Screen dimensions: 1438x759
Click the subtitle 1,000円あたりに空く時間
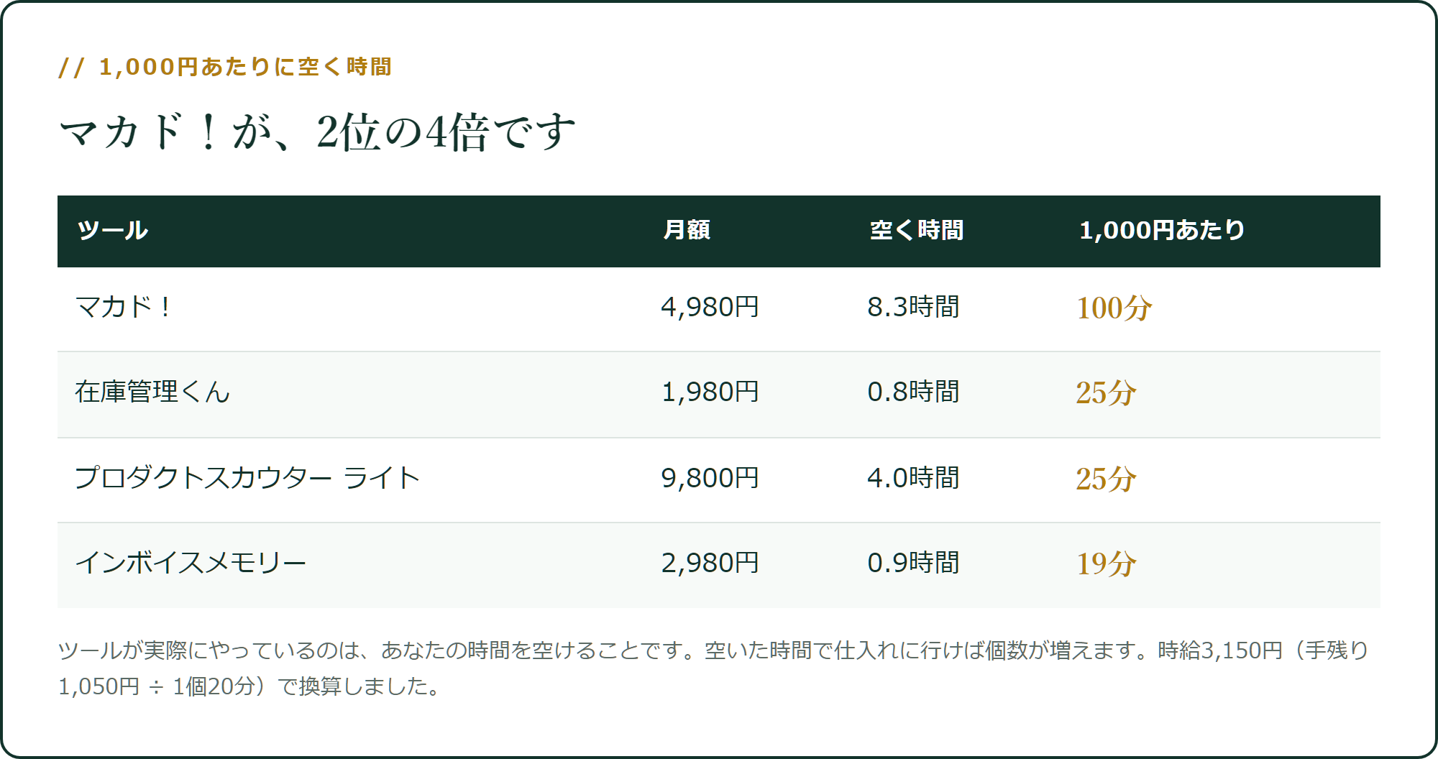click(x=225, y=67)
